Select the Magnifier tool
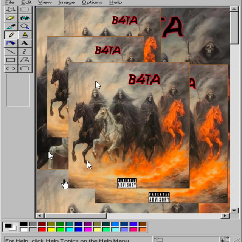This screenshot has width=242, height=242. tap(25, 26)
